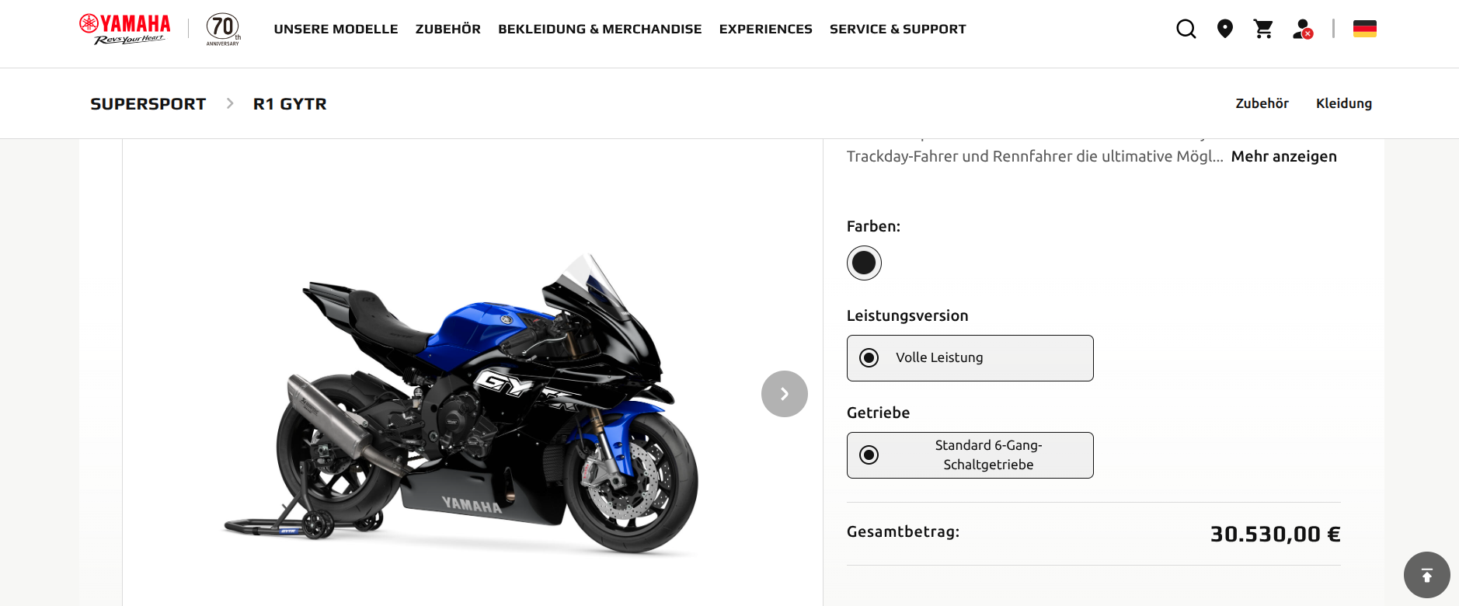Select the Volle Leistung radio option
Viewport: 1459px width, 606px height.
tap(970, 358)
